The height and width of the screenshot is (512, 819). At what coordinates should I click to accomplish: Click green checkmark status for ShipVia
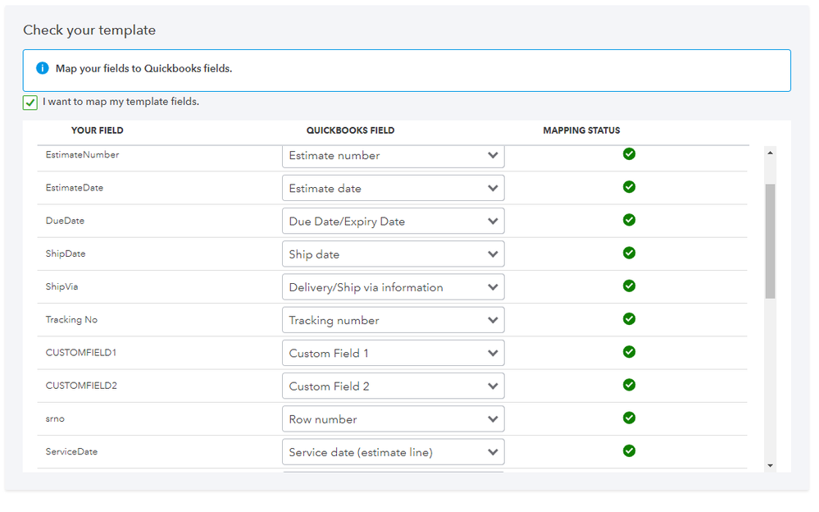point(629,286)
